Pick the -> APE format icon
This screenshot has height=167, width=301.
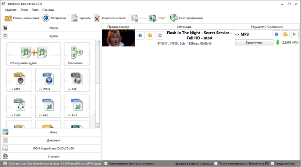[77, 80]
